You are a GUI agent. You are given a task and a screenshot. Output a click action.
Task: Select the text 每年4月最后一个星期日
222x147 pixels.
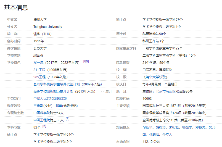coord(160,84)
